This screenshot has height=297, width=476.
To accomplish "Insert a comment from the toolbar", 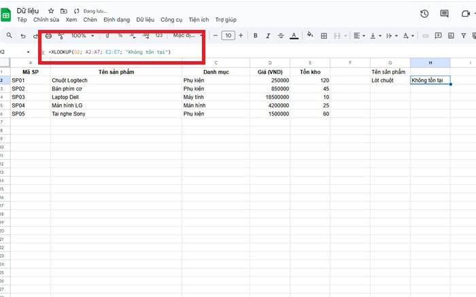I will (438, 36).
